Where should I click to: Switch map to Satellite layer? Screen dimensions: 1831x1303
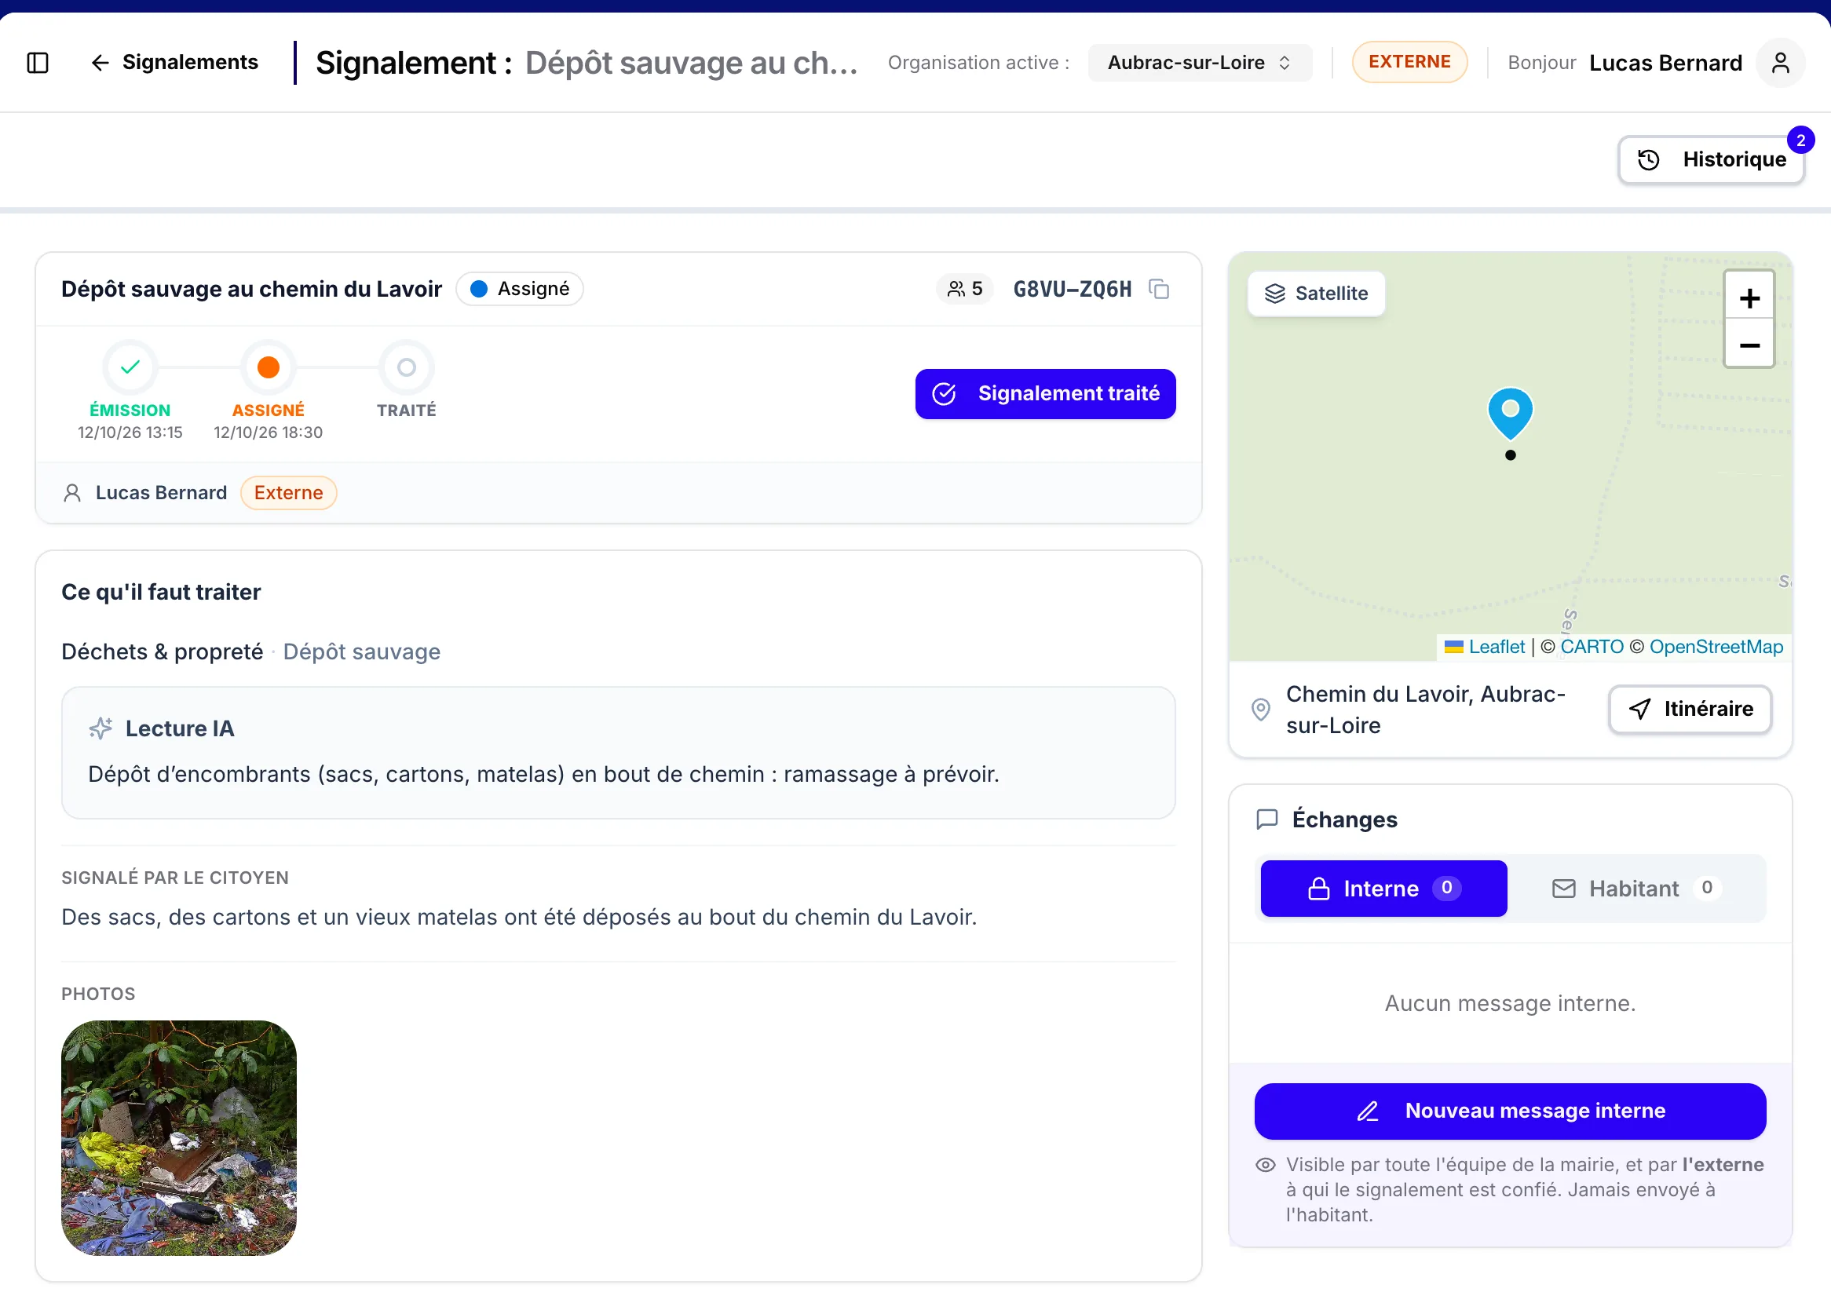point(1316,294)
